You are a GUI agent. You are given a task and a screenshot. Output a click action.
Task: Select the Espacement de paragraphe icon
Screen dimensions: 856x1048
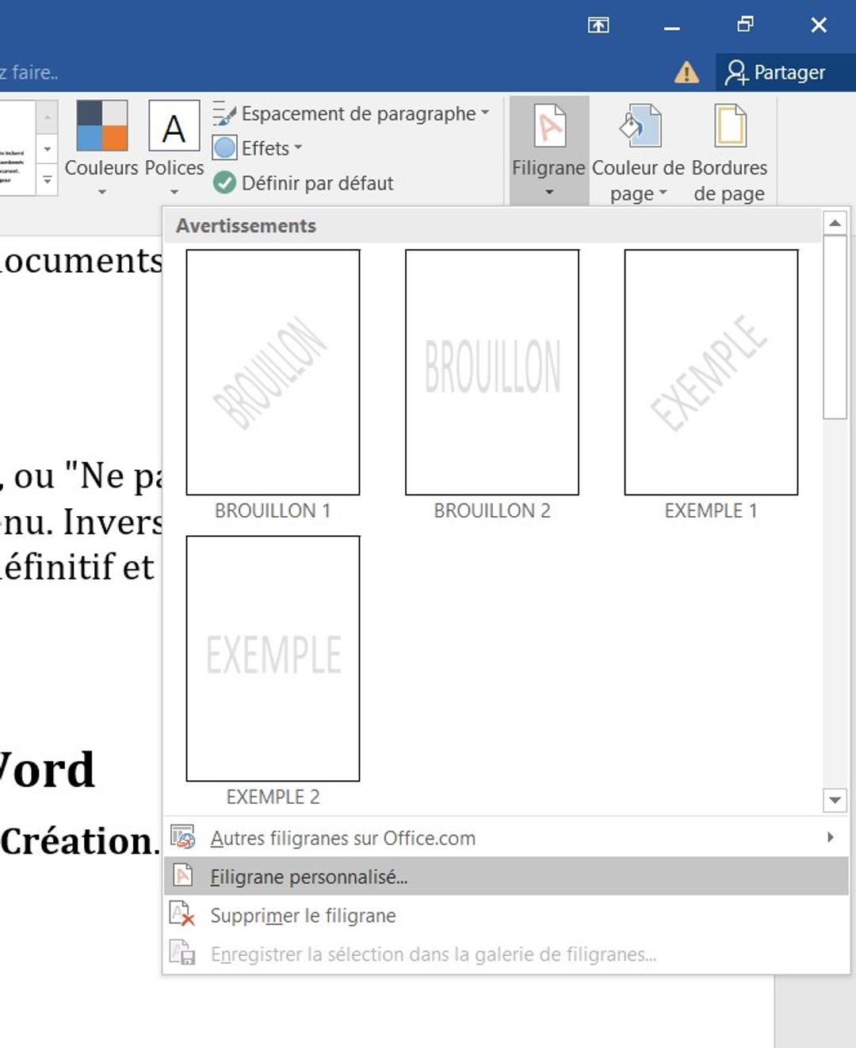click(224, 113)
